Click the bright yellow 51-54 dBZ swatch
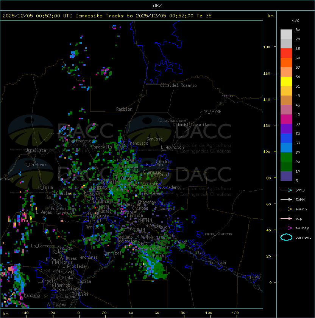 coord(286,81)
